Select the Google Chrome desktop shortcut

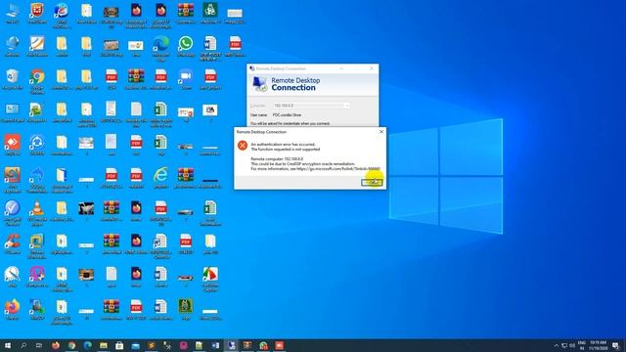point(37,81)
